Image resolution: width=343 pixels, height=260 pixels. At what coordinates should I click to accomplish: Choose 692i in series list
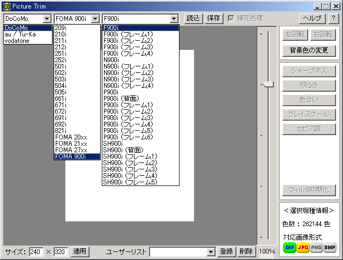77,124
